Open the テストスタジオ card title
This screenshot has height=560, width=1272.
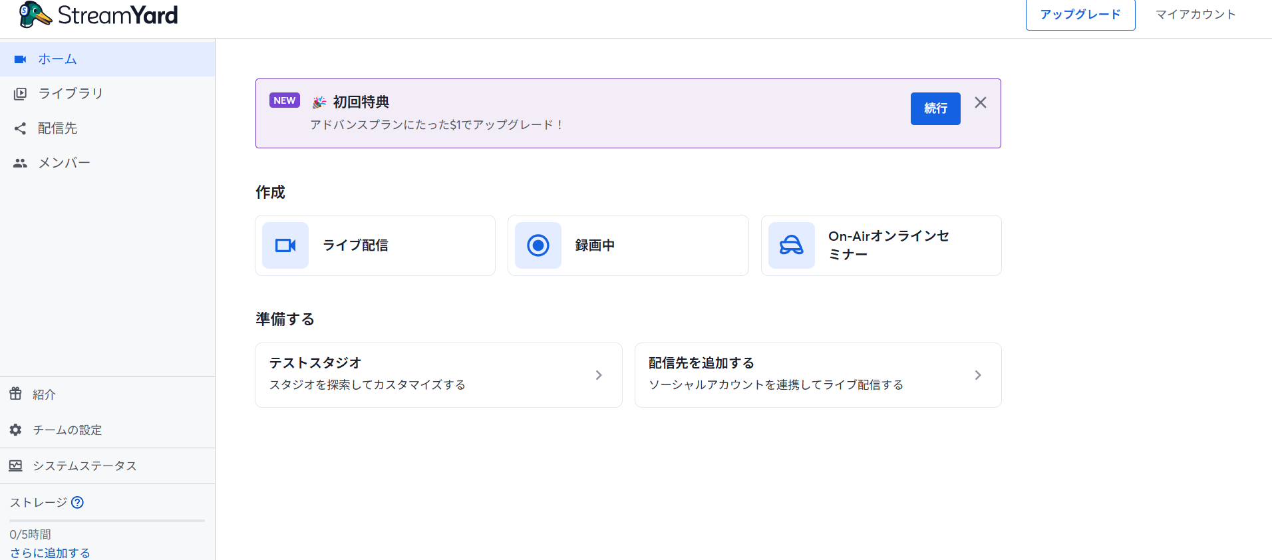click(x=315, y=363)
